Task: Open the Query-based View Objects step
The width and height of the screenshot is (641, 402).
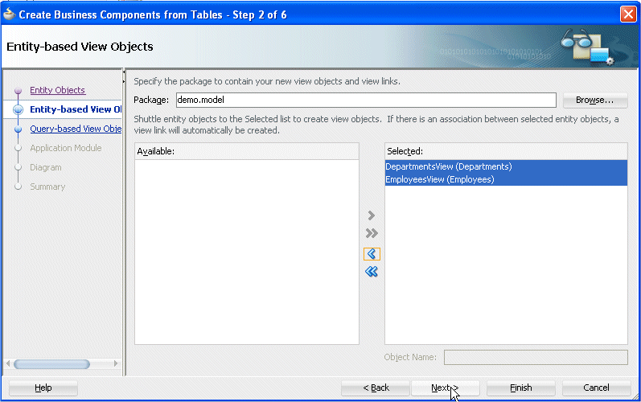Action: point(76,129)
